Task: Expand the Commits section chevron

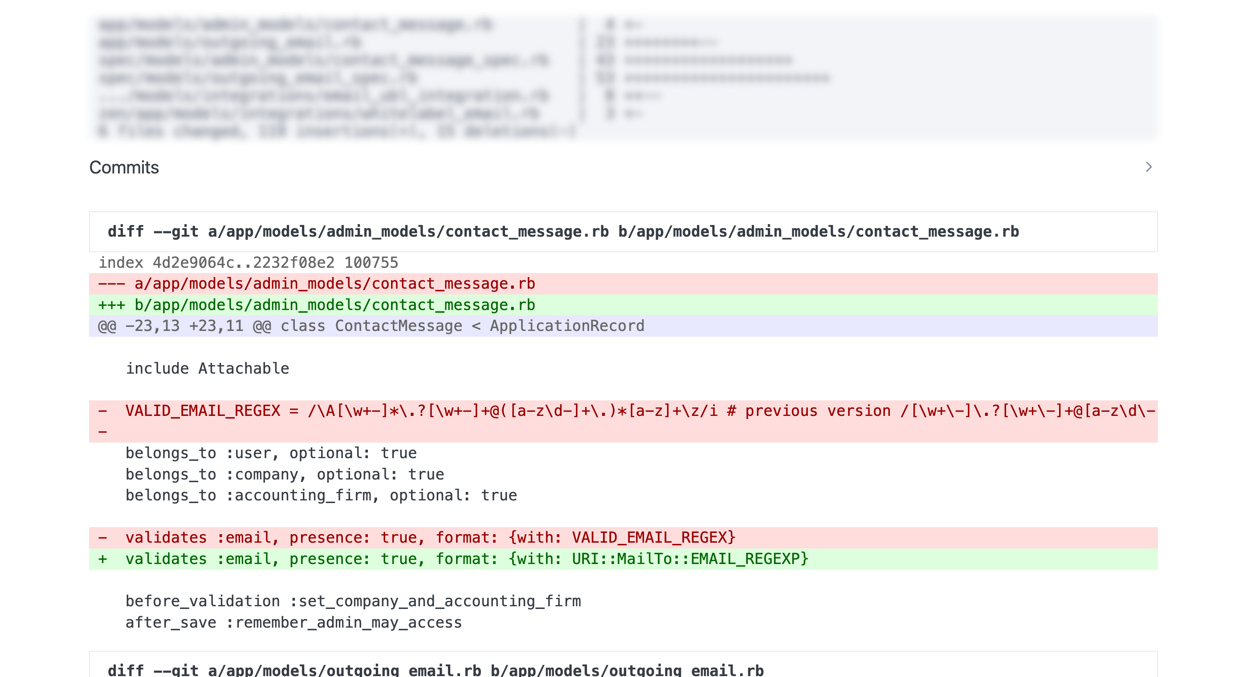Action: (x=1148, y=167)
